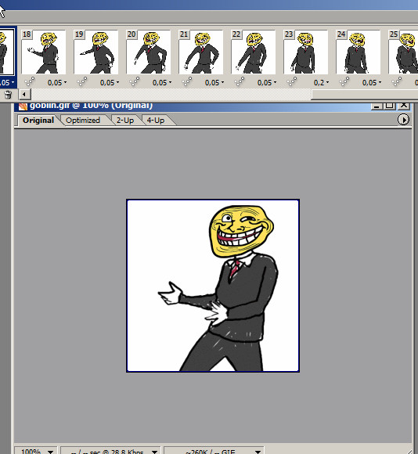
Task: Click the animation frames horizontal scrollbar track
Action: point(171,95)
